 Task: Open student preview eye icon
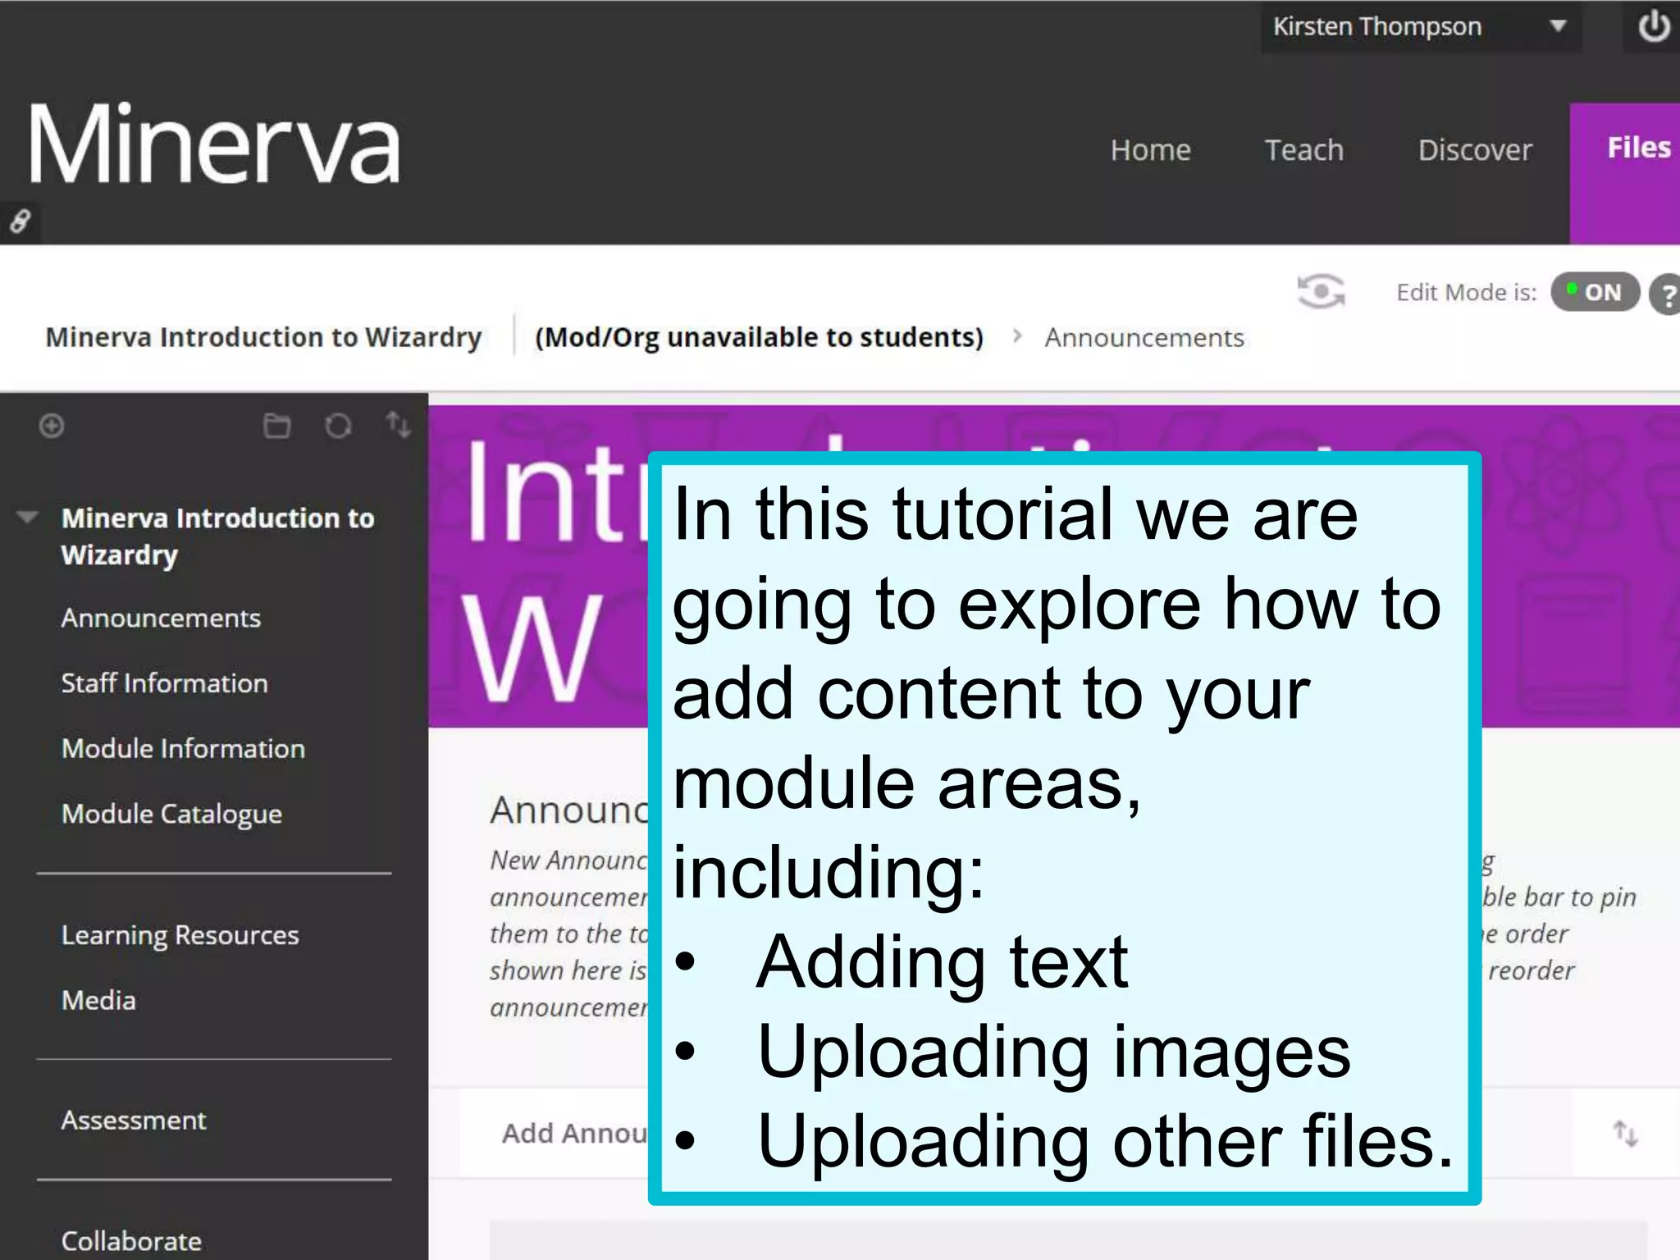tap(1320, 292)
